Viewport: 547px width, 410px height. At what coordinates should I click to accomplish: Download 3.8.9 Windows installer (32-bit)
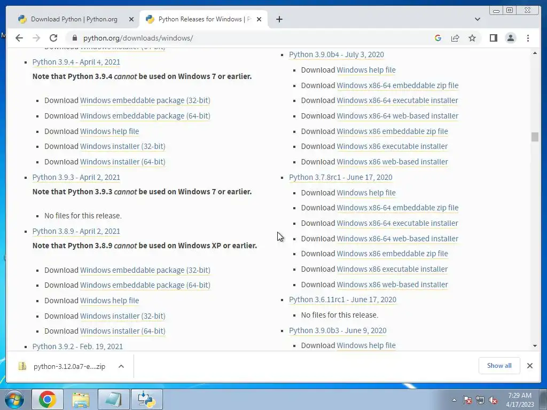[123, 316]
